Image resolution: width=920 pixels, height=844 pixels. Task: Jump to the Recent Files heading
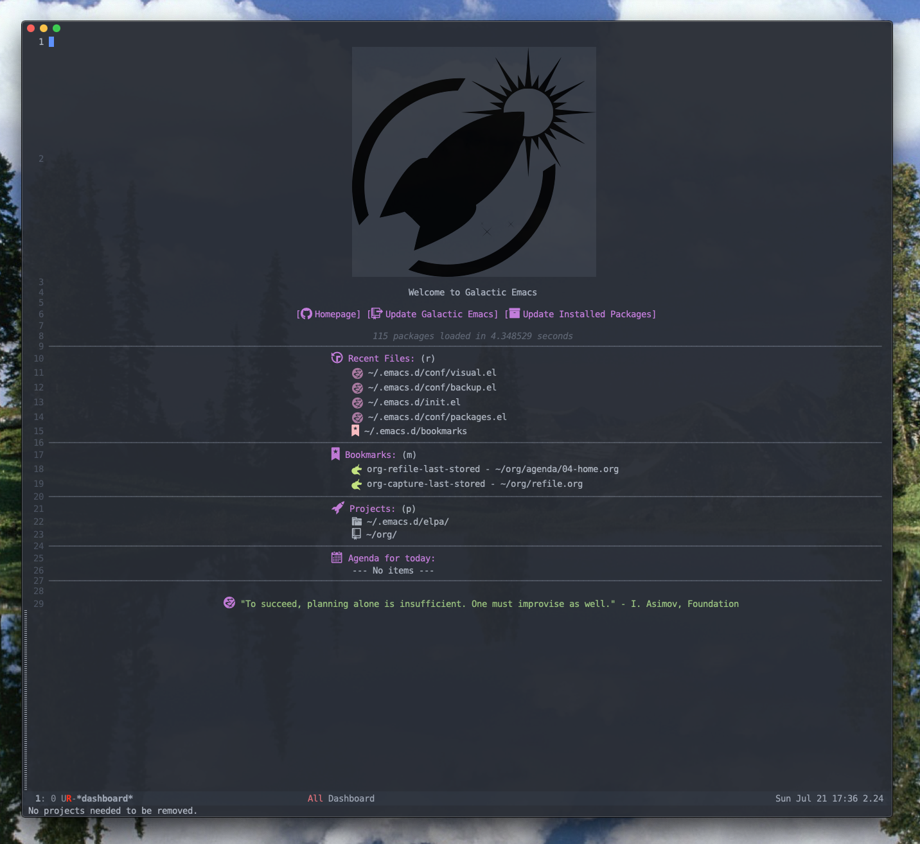coord(381,358)
